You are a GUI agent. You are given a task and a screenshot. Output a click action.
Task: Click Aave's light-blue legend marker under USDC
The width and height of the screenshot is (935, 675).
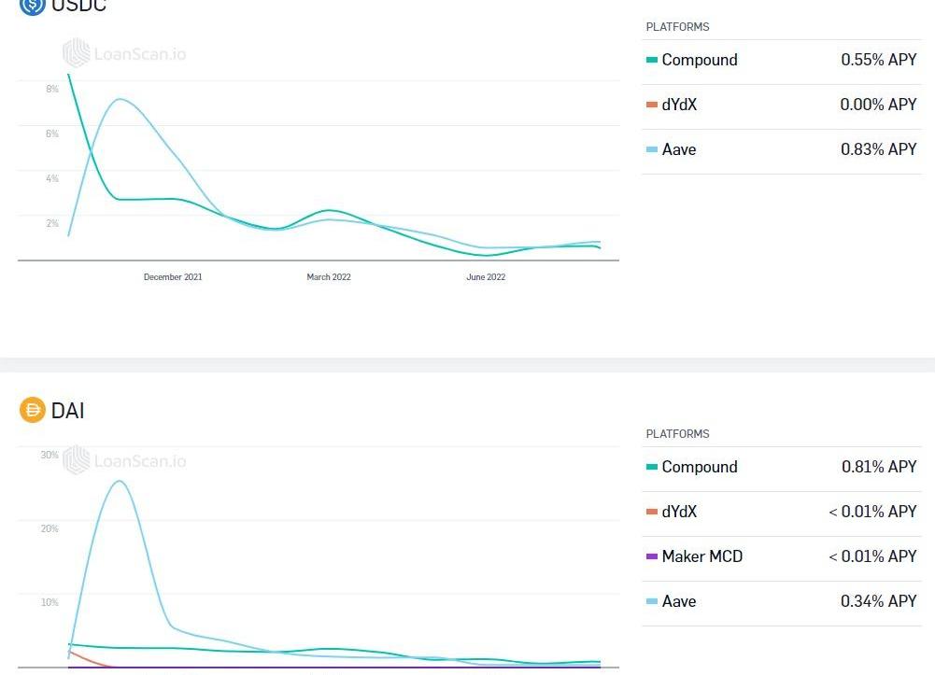click(x=652, y=149)
